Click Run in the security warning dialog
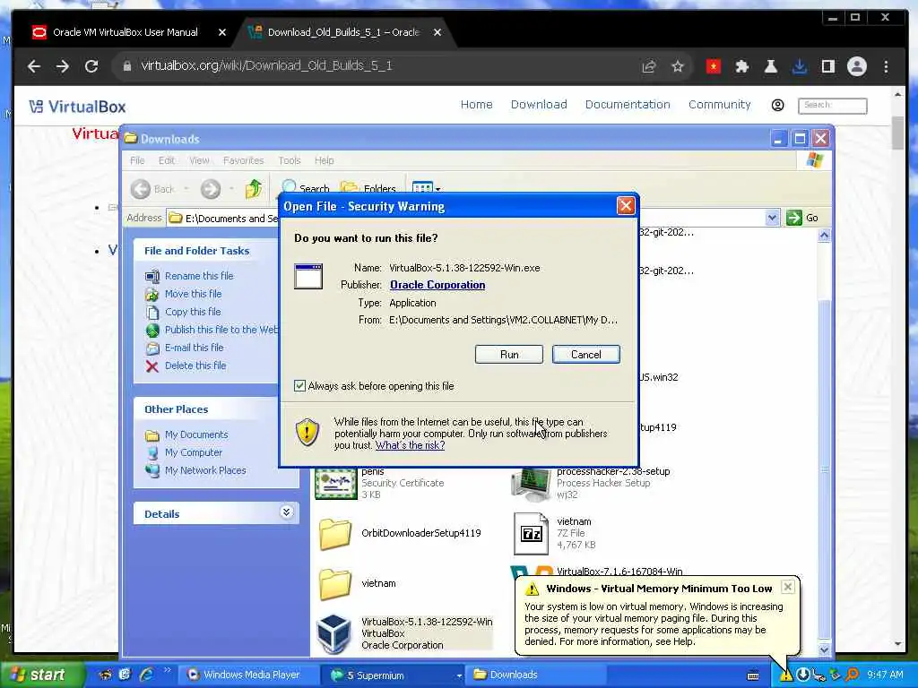Screen dimensions: 918x688 coord(509,355)
